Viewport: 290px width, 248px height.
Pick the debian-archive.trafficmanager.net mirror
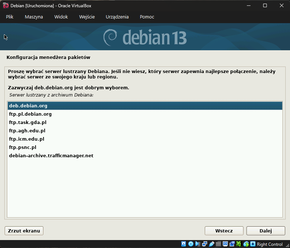[x=51, y=155]
